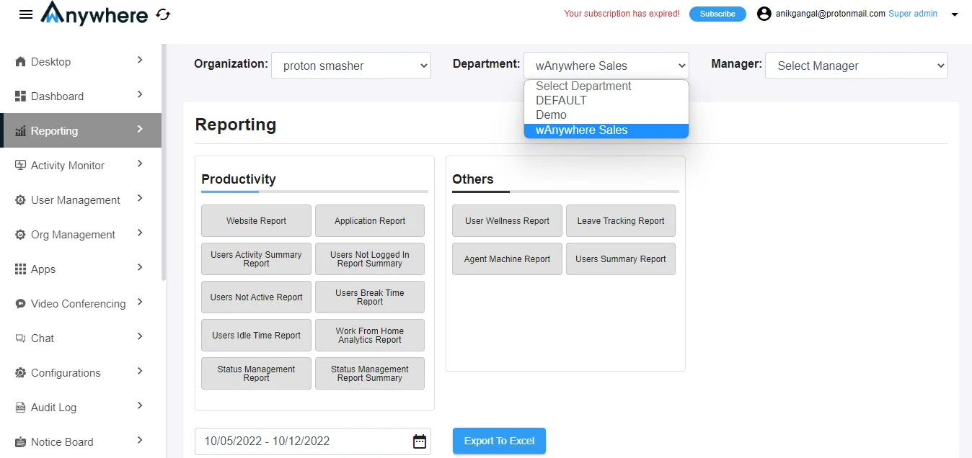The width and height of the screenshot is (972, 458).
Task: Open the Users Break Time Report
Action: tap(370, 297)
